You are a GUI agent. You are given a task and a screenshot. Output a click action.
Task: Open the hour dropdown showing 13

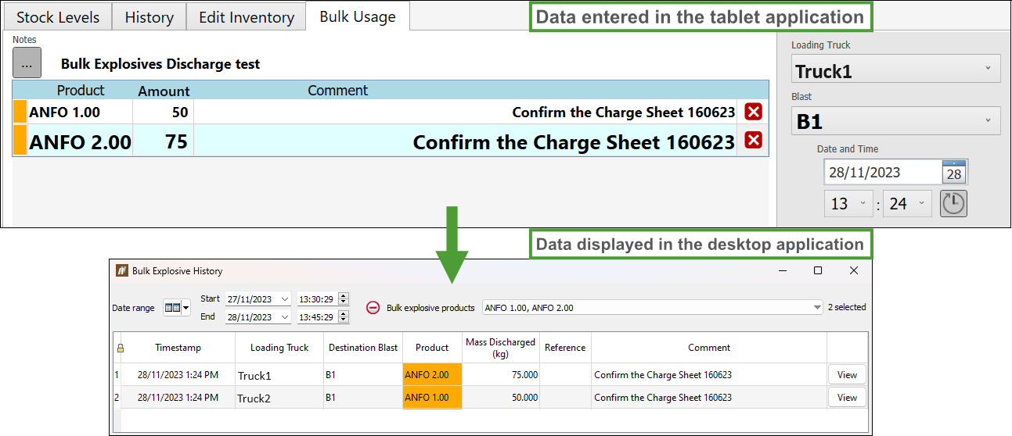pyautogui.click(x=848, y=204)
